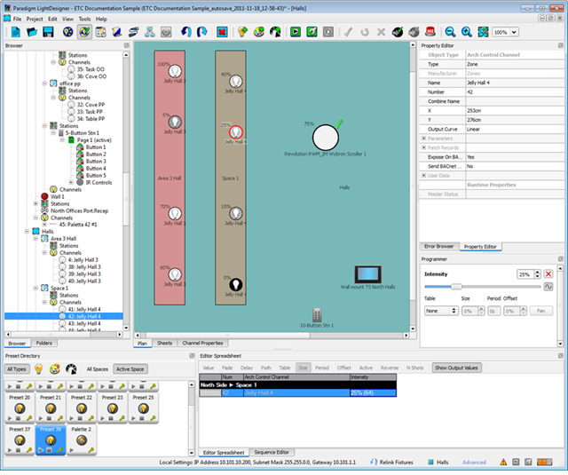Screen dimensions: 568x475
Task: Collapse the Area 3 Hall tree node
Action: (35, 239)
